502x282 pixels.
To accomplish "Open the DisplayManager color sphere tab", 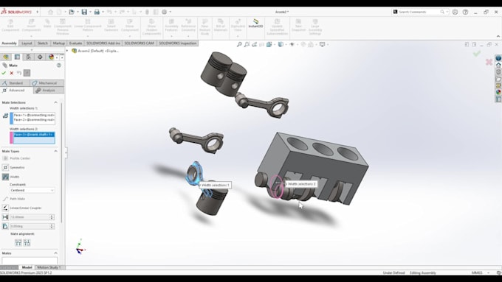I will pos(51,57).
